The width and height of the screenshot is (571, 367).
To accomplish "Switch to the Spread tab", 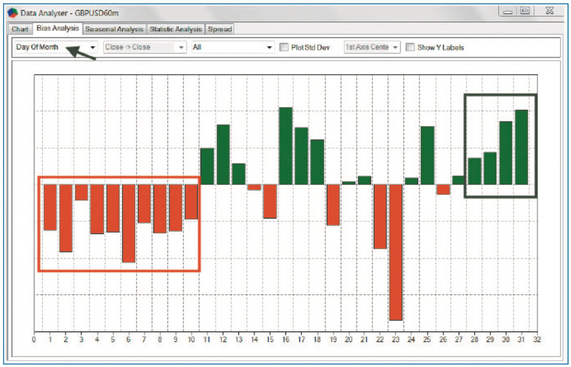I will (x=219, y=29).
